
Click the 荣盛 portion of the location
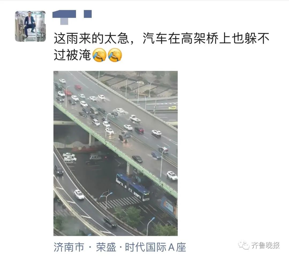(x=106, y=247)
